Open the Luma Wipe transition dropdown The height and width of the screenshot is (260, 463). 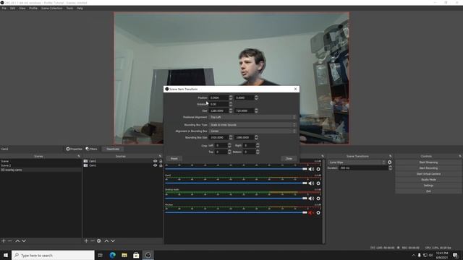pos(357,162)
